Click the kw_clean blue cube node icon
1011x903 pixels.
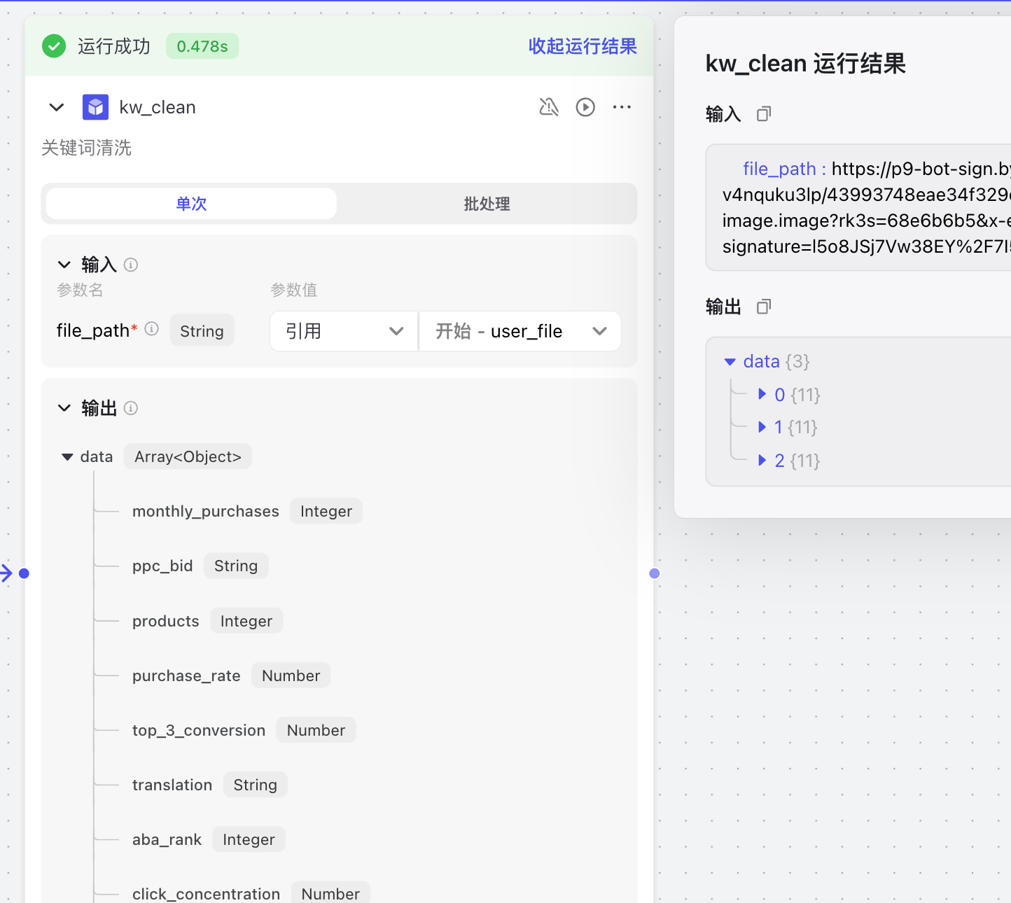pos(95,107)
